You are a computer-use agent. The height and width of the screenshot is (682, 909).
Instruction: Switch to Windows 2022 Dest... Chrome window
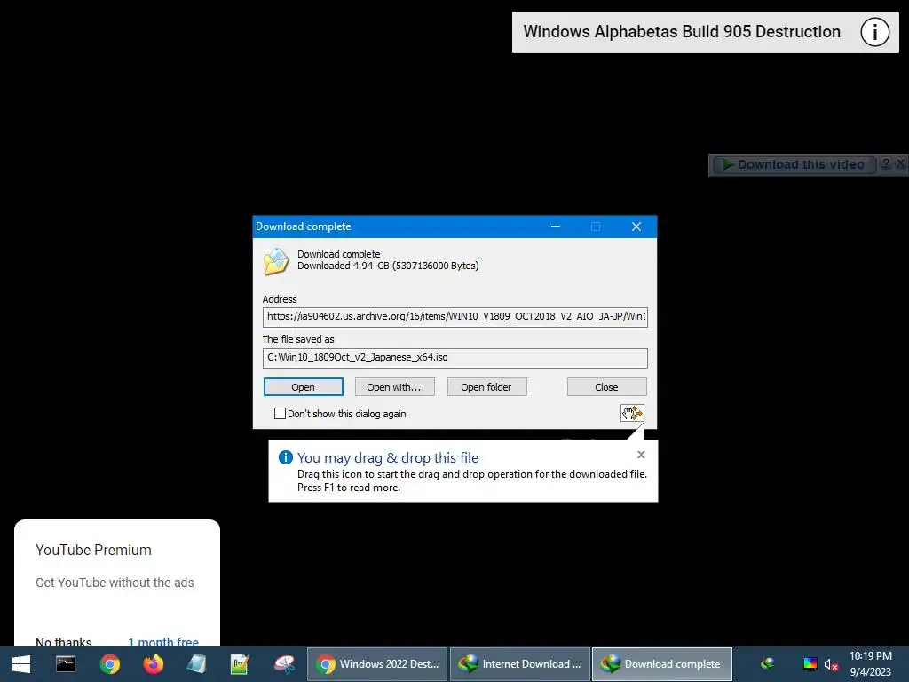coord(377,664)
